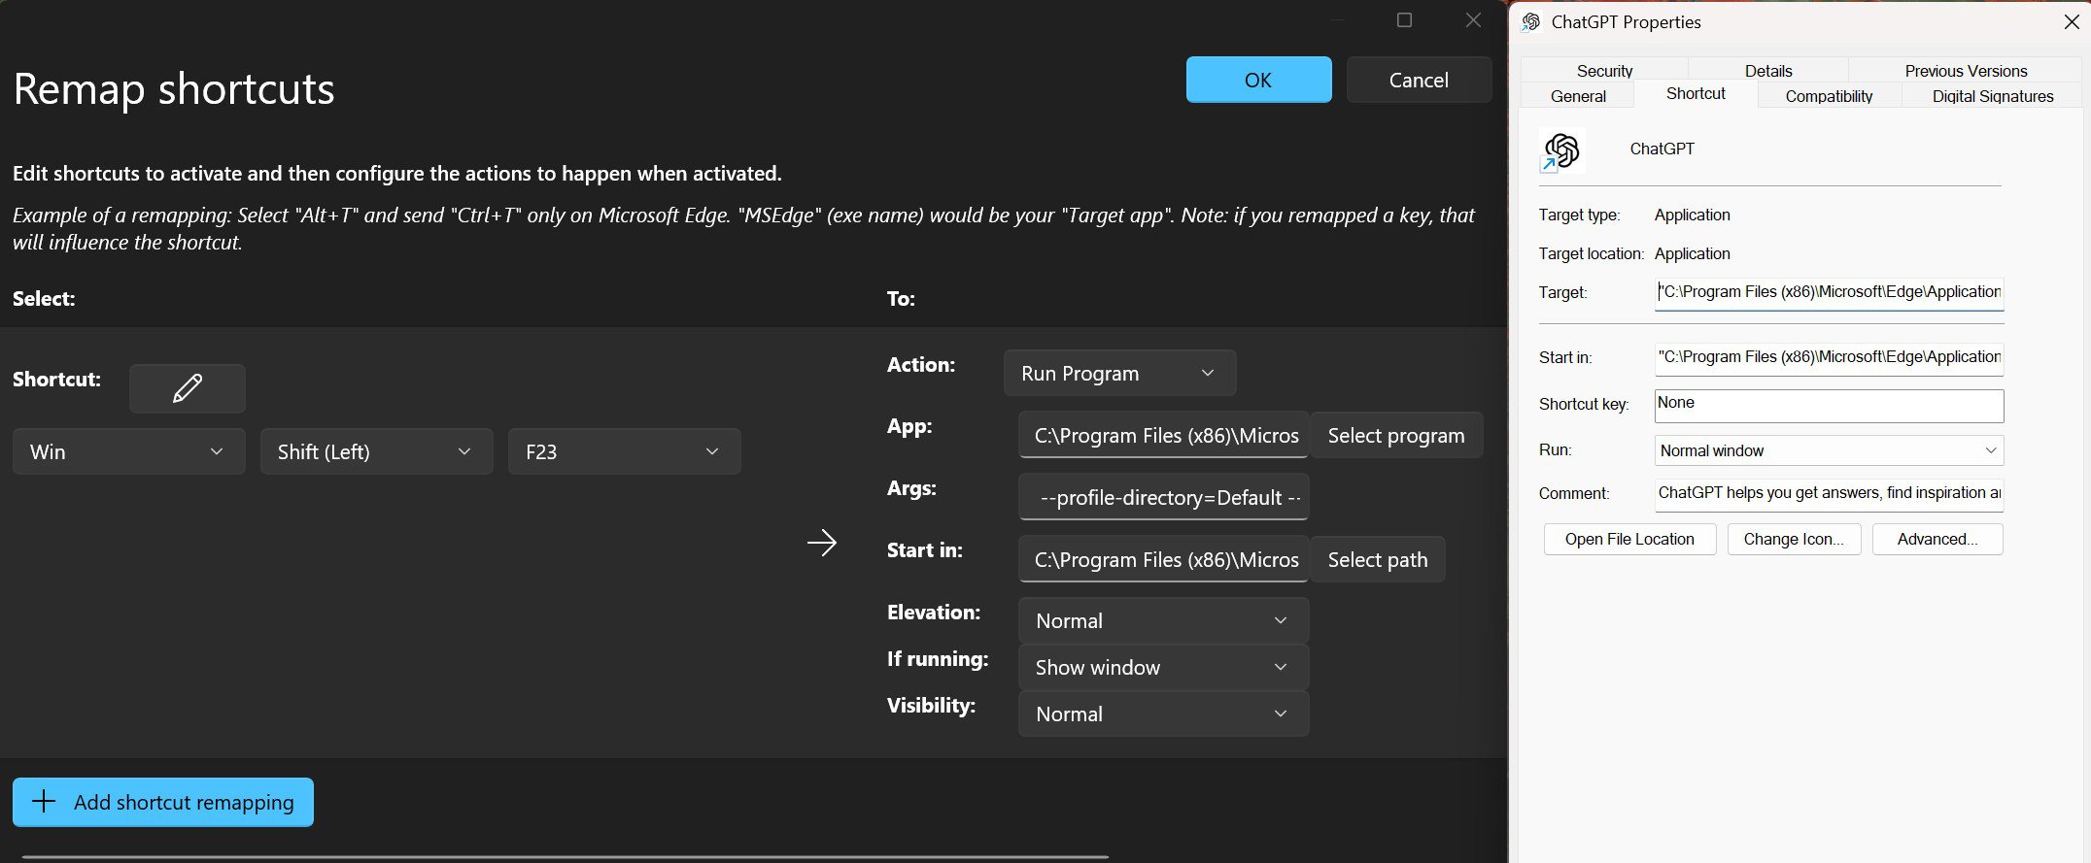Image resolution: width=2091 pixels, height=863 pixels.
Task: Switch to the Compatibility tab
Action: (x=1828, y=96)
